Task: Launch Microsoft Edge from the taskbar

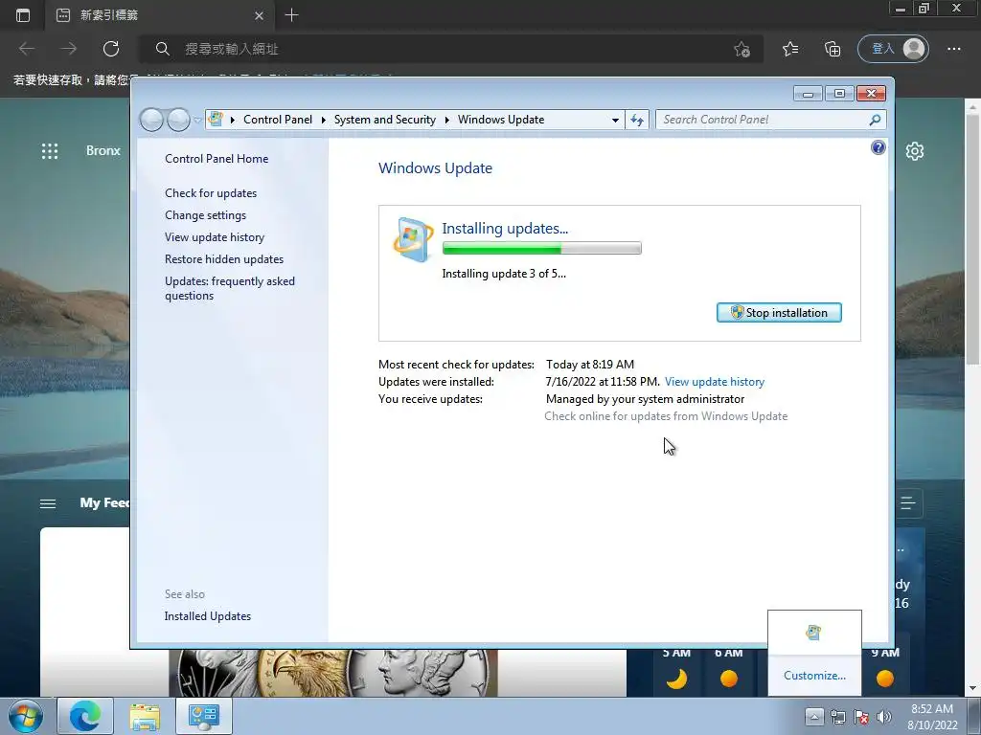Action: [85, 716]
